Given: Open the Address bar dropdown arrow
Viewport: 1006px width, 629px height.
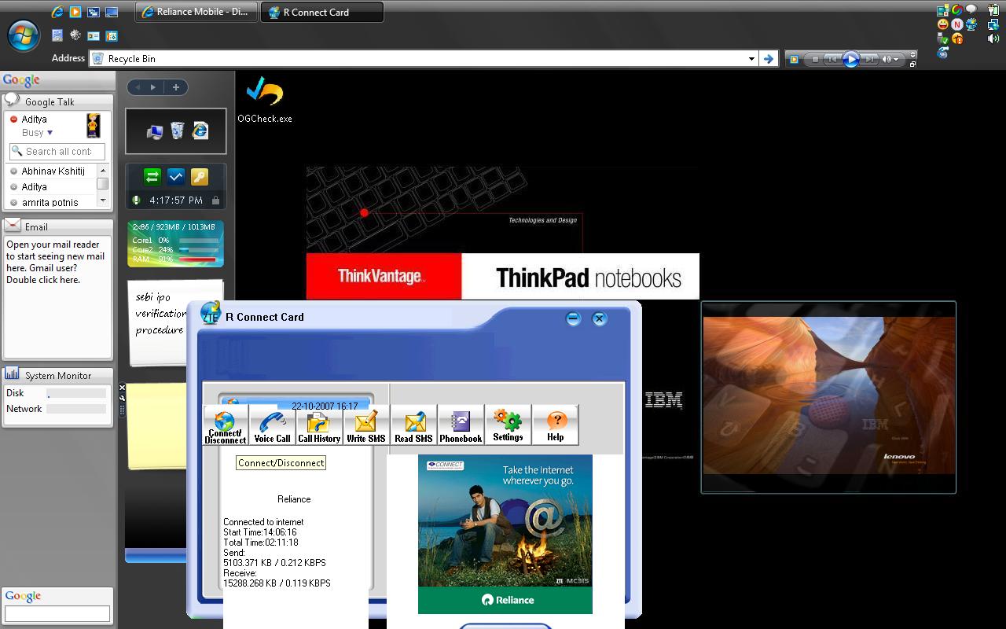Looking at the screenshot, I should [751, 59].
